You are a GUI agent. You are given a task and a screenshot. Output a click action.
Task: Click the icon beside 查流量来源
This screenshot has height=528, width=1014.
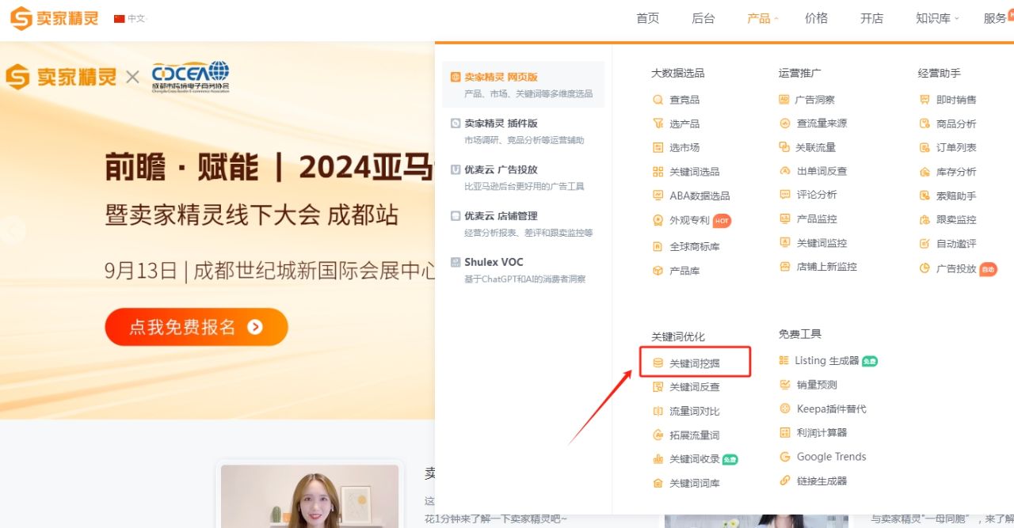[785, 123]
